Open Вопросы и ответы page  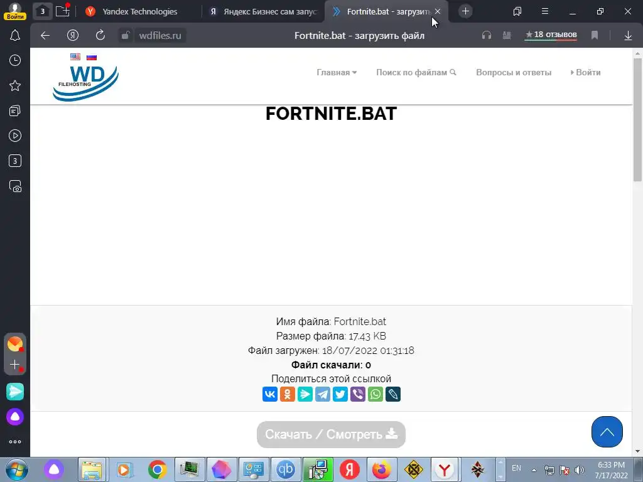coord(514,73)
